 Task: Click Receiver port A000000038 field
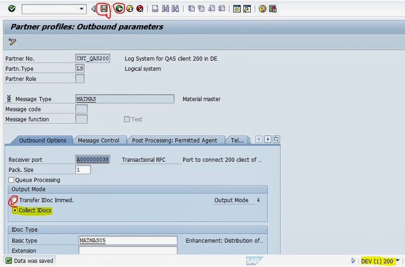(93, 159)
